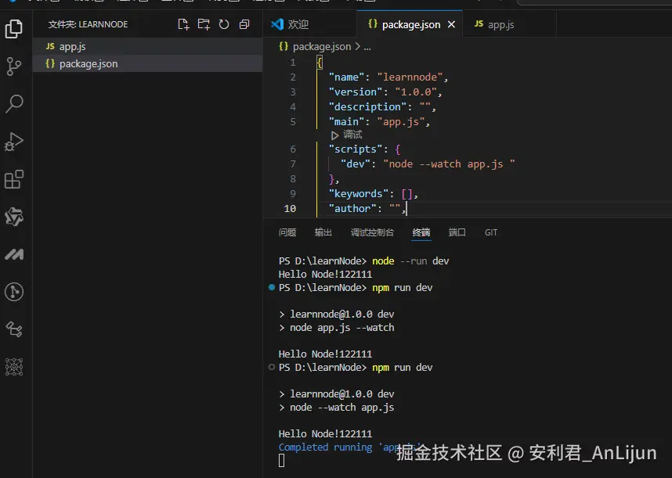This screenshot has width=672, height=478.
Task: Click the 文件夹: LEARNNODE explorer header
Action: pyautogui.click(x=88, y=24)
